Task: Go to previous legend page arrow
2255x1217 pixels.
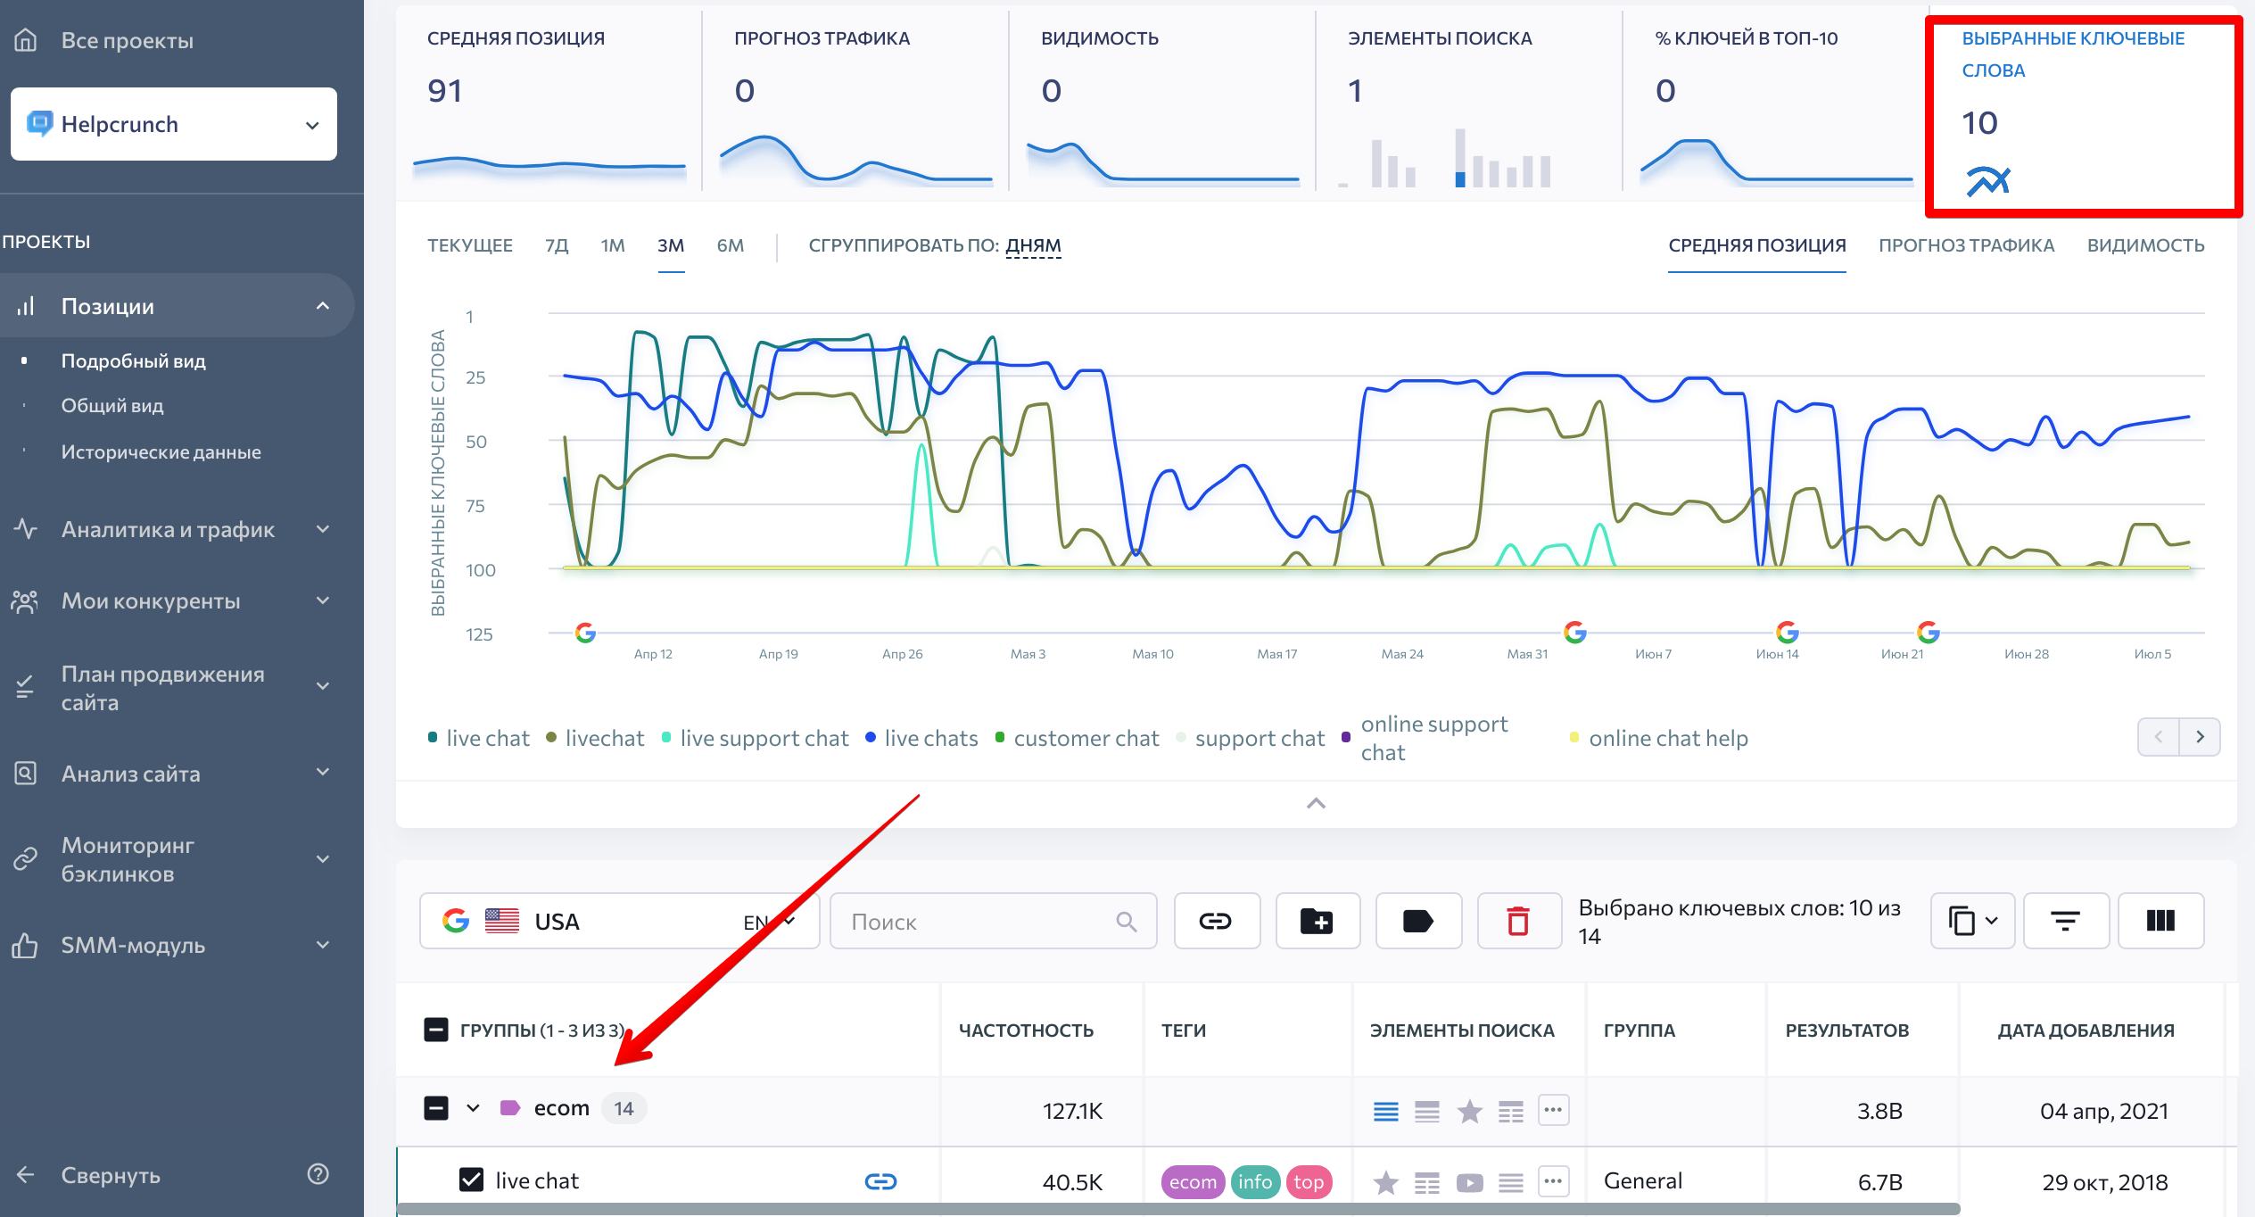Action: [2159, 737]
